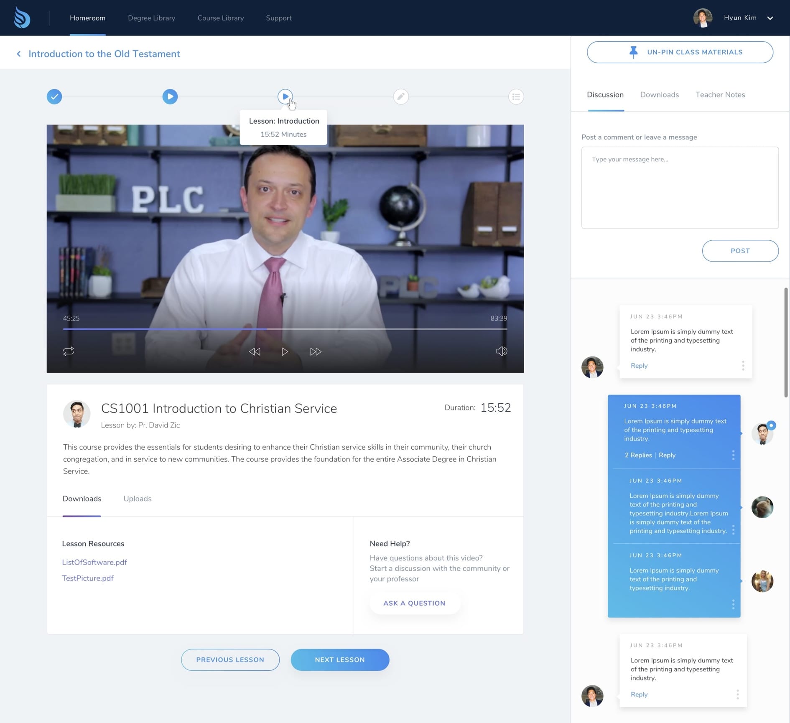Go back using the chevron beside Introduction to the Old Testament
Screen dimensions: 790x723
click(x=19, y=54)
